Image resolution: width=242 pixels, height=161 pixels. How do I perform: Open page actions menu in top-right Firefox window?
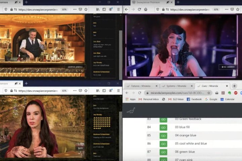227,9
